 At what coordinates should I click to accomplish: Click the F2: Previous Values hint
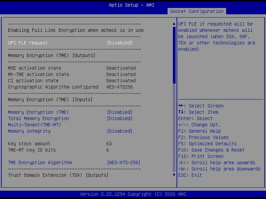[203, 137]
